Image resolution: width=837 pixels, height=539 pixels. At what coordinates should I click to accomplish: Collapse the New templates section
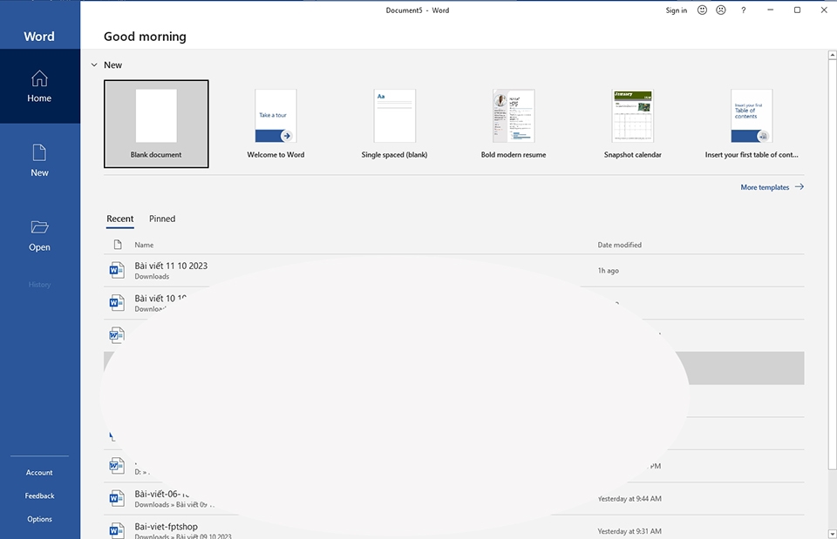tap(94, 65)
